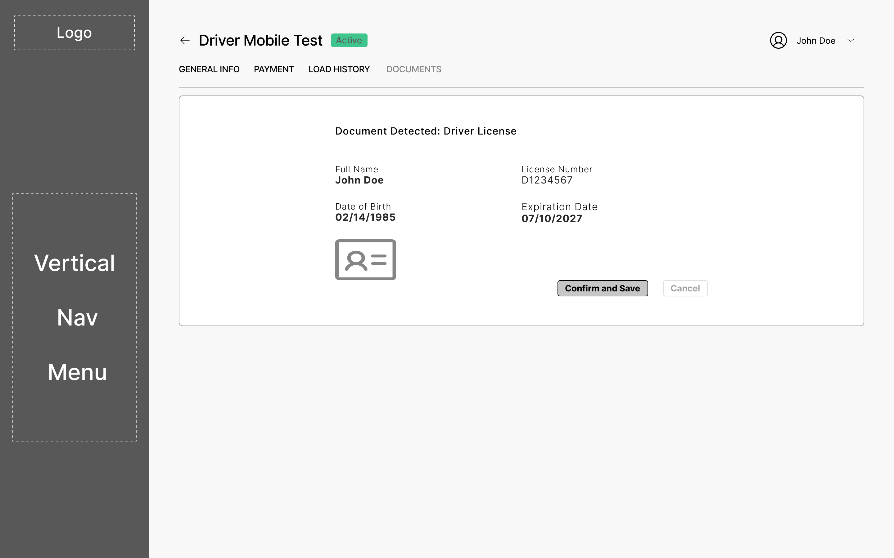Click the Driver Mobile Test title
Viewport: 894px width, 558px height.
[x=260, y=40]
